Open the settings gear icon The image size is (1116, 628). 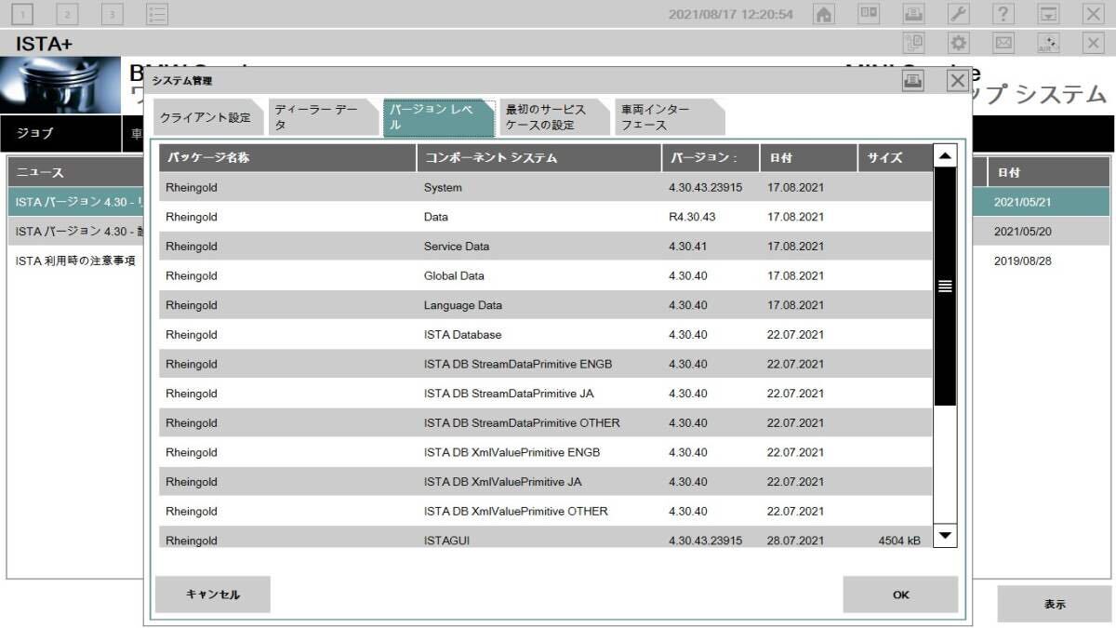pos(957,42)
